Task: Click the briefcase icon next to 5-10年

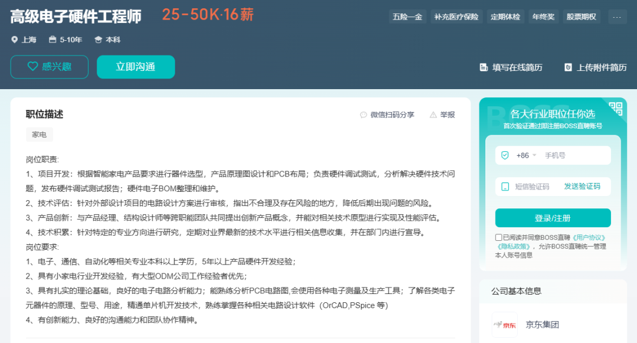Action: 52,40
